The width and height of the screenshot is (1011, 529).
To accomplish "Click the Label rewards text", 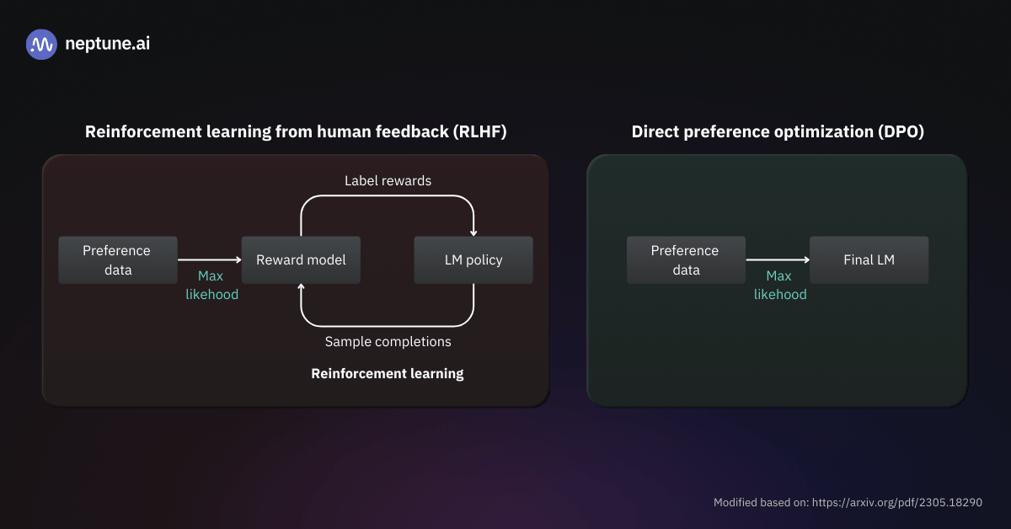I will click(x=388, y=180).
